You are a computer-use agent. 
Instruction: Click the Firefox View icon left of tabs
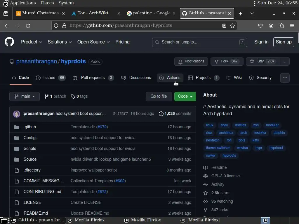pos(6,13)
